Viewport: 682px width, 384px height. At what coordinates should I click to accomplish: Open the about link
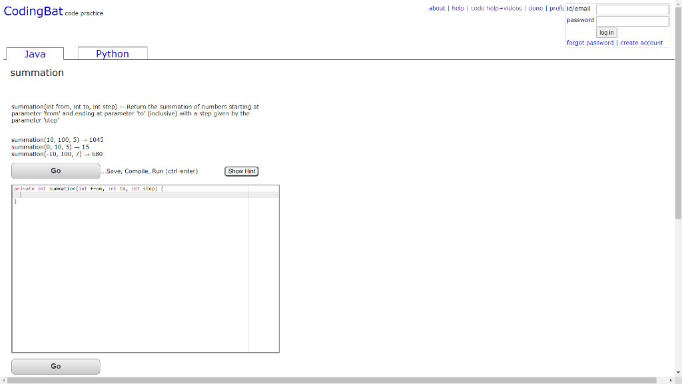click(x=437, y=8)
